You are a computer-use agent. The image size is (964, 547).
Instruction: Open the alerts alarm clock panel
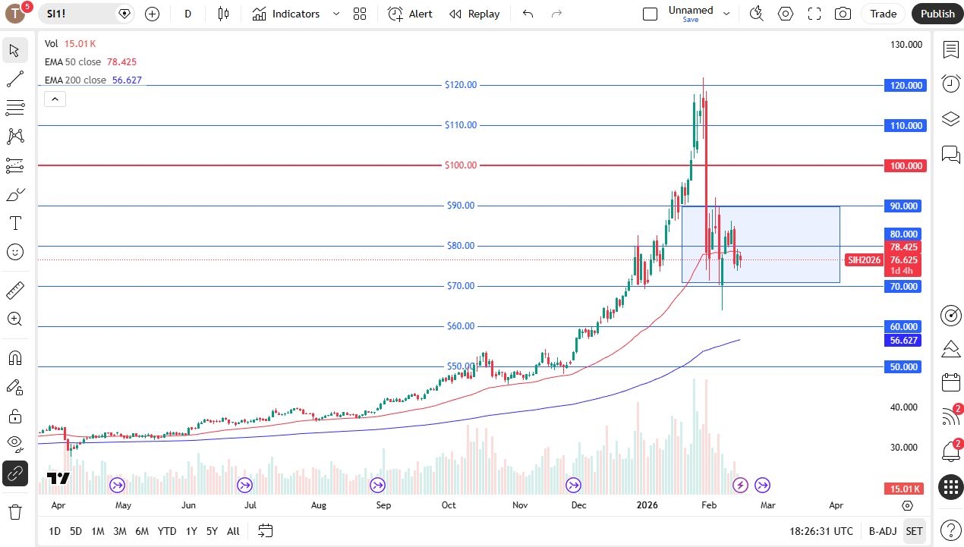950,83
